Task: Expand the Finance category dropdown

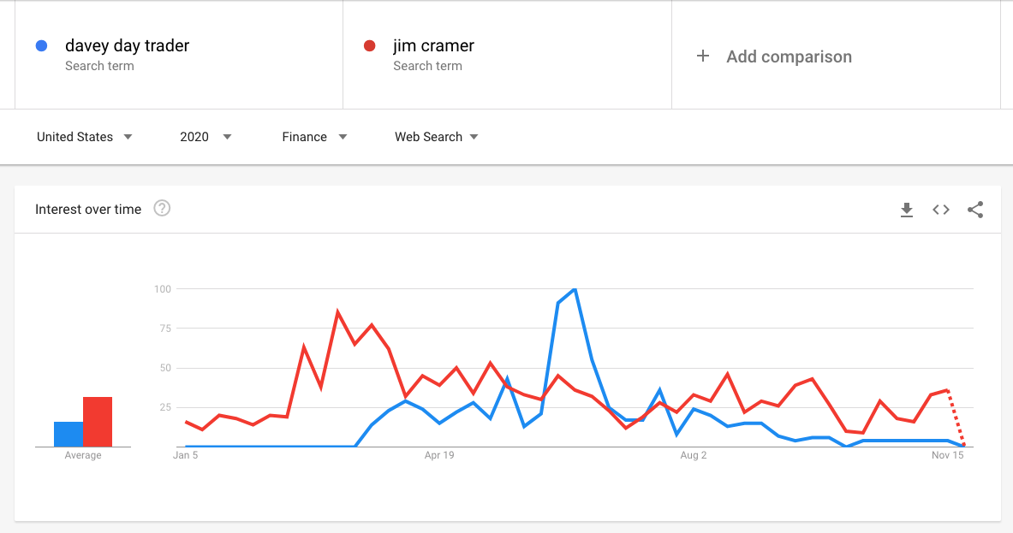Action: pos(314,137)
